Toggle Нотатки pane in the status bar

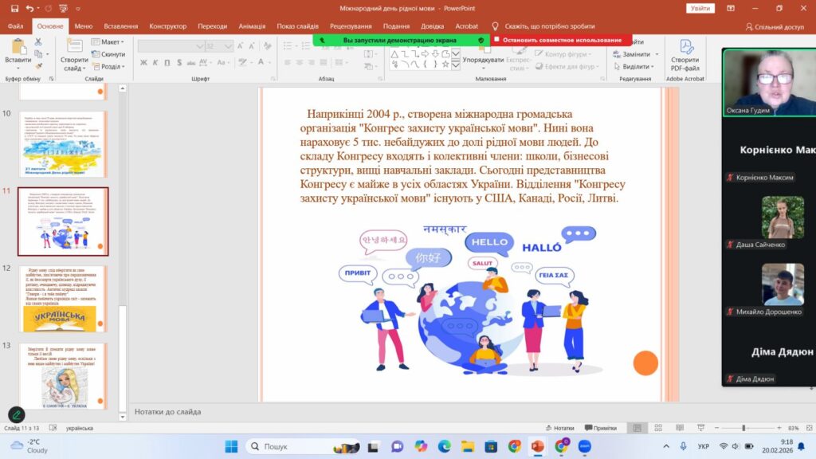click(559, 428)
